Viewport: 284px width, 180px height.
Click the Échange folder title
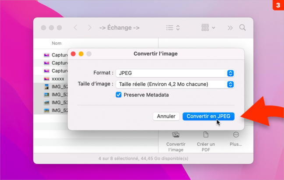119,28
